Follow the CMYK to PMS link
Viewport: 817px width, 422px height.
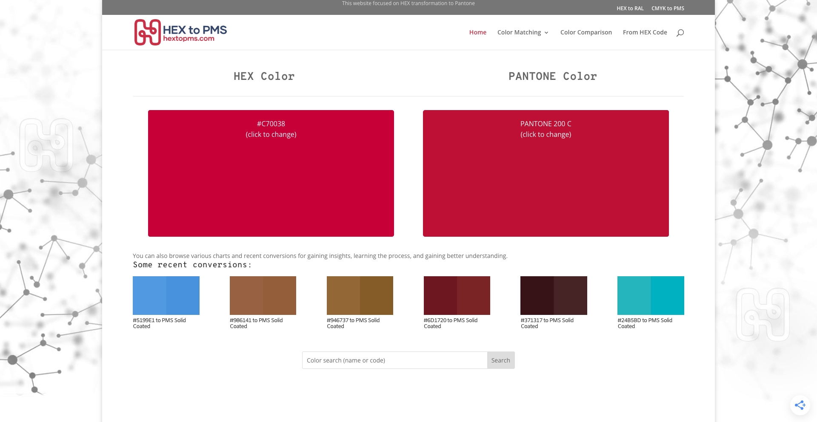tap(668, 8)
